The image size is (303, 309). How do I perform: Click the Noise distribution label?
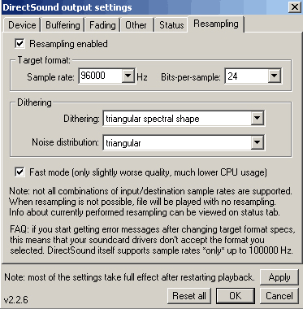(x=65, y=142)
